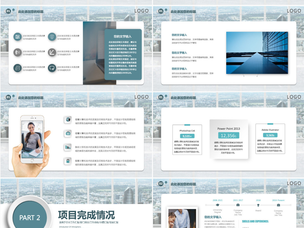Select slide title beside 02 badge
The height and width of the screenshot is (228, 304).
tap(183, 184)
